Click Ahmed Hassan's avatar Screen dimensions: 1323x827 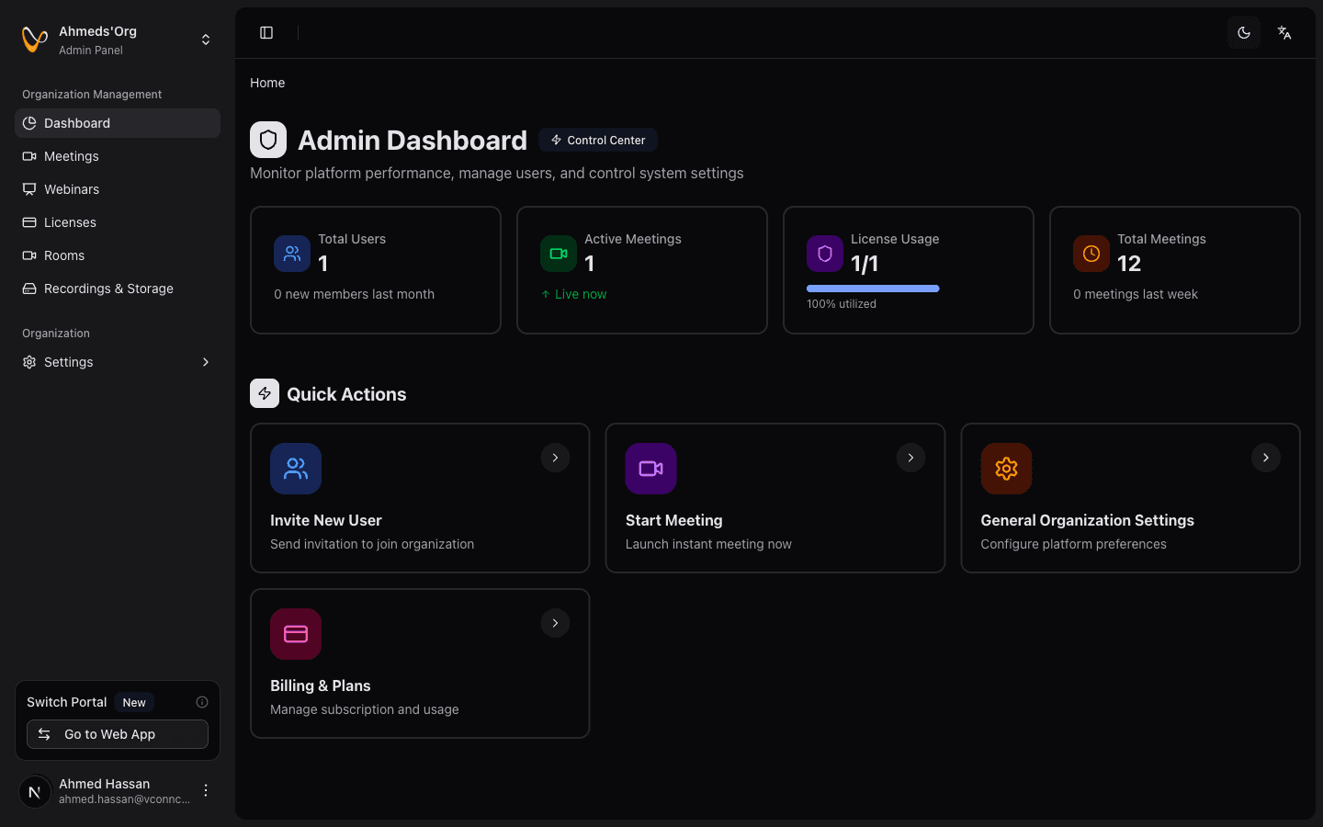(35, 791)
